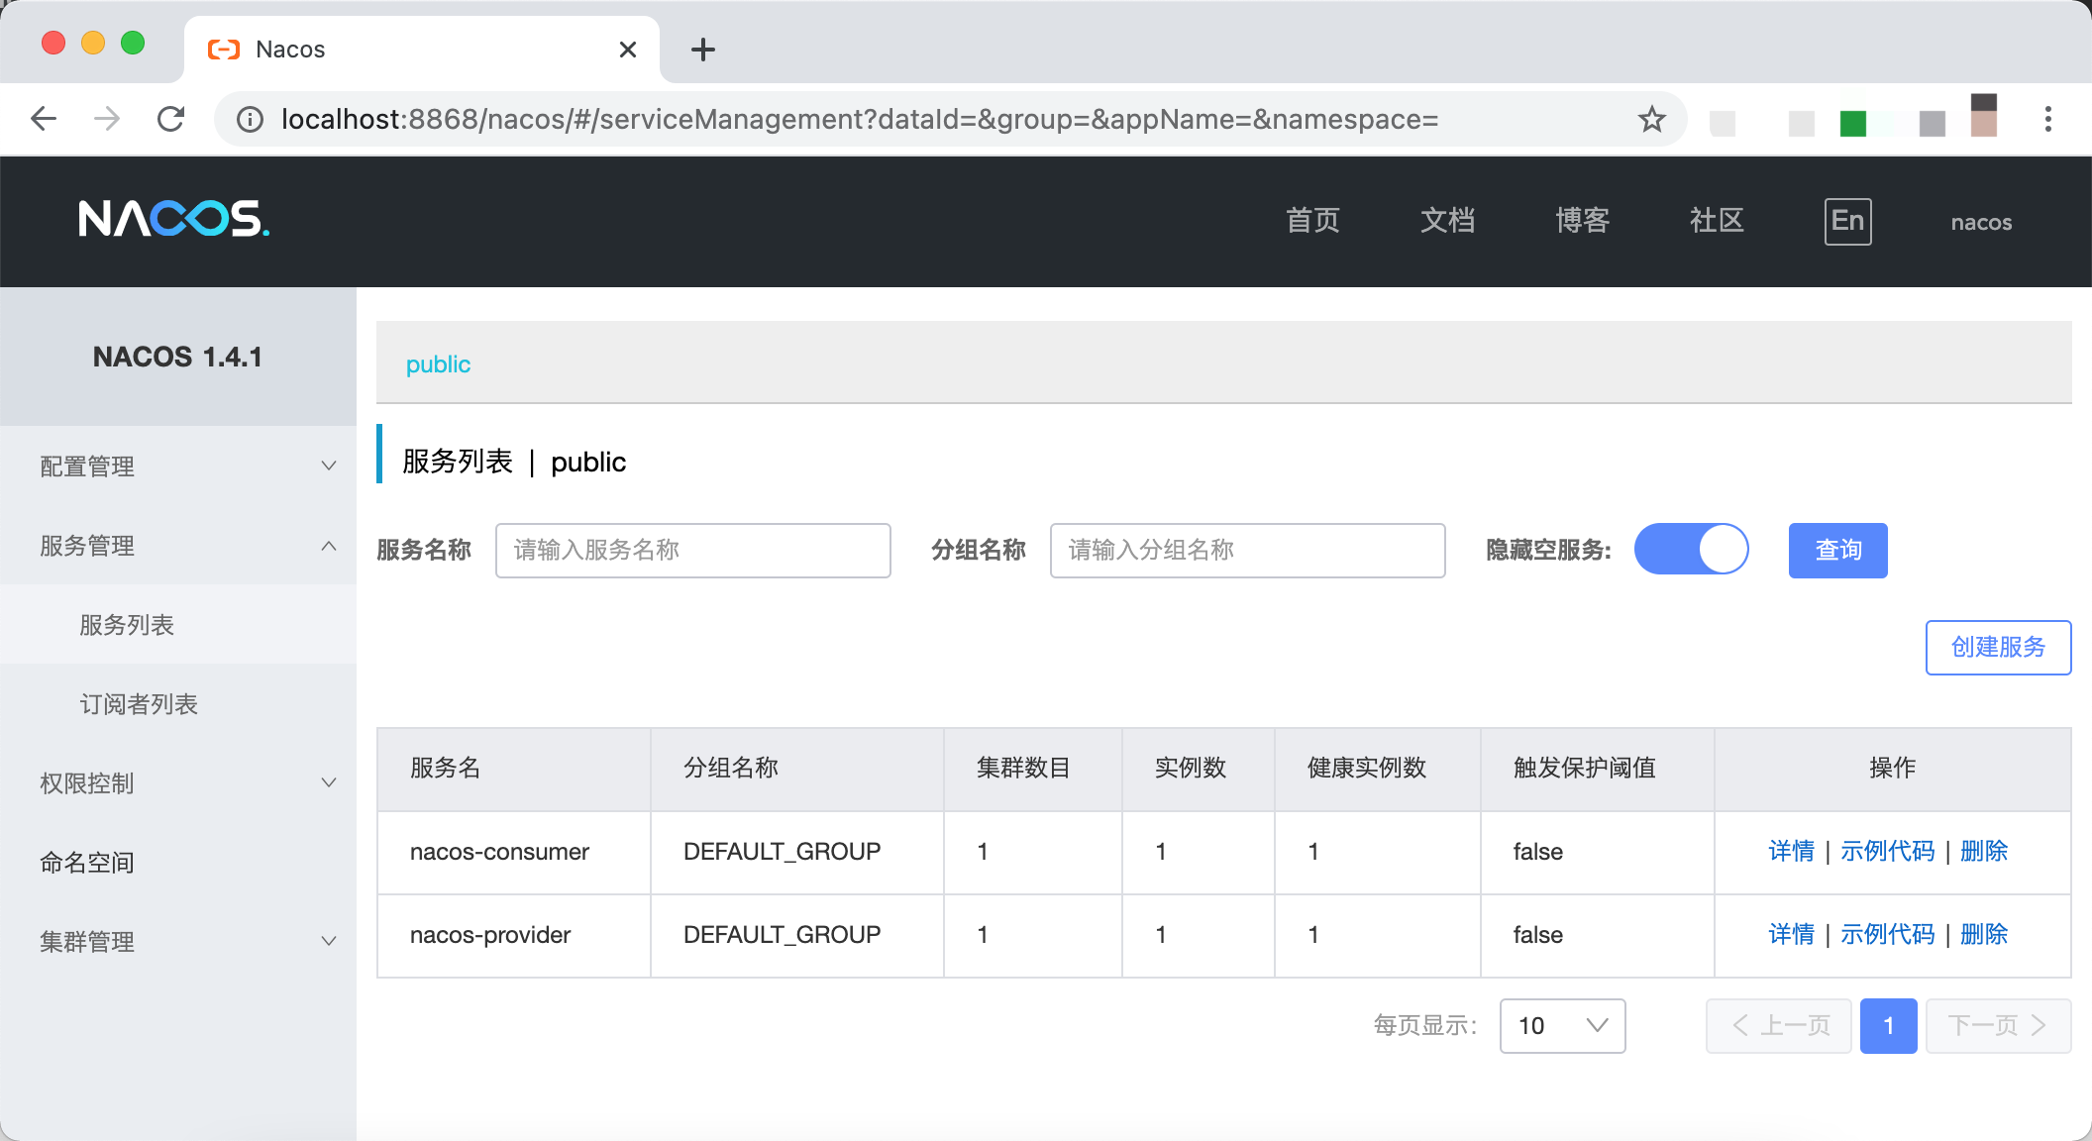Open the profile avatar in toolbar
The image size is (2092, 1141).
pos(1983,116)
